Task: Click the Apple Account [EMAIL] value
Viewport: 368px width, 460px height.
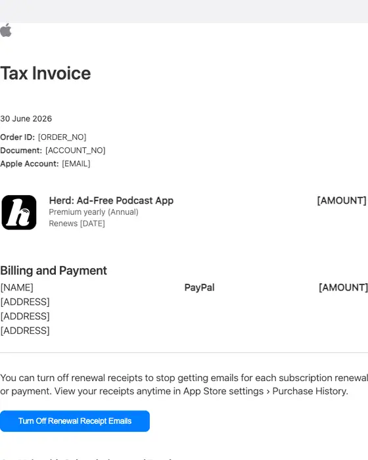Action: (76, 164)
